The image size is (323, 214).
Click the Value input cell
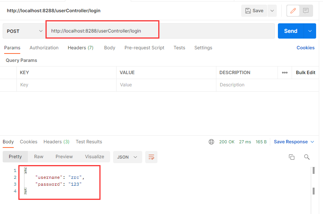tap(166, 85)
